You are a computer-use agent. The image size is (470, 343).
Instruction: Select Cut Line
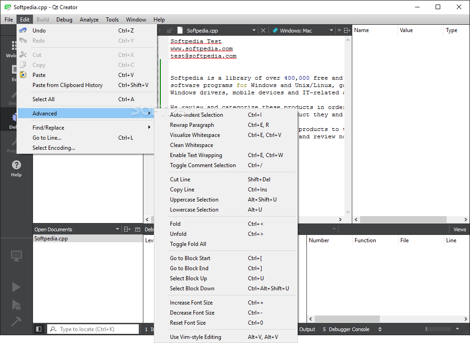(226, 179)
